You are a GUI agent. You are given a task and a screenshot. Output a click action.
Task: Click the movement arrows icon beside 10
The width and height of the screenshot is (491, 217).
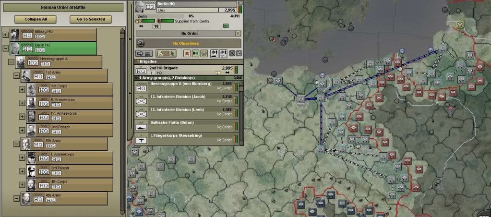pos(141,26)
